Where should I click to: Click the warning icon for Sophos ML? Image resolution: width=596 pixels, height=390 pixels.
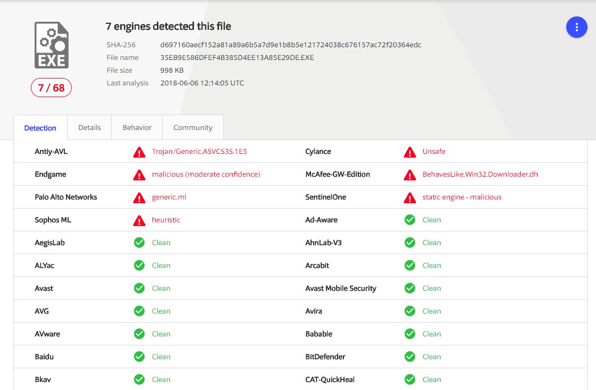click(x=139, y=220)
